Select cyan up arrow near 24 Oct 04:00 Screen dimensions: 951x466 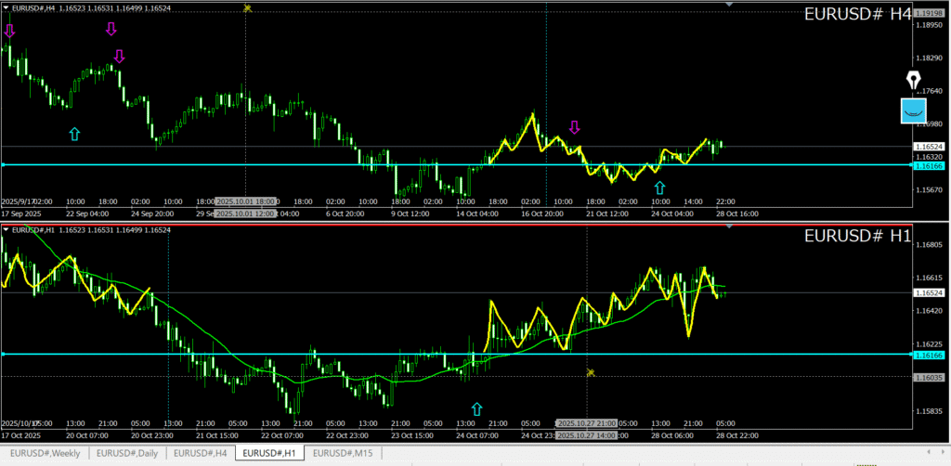(659, 188)
